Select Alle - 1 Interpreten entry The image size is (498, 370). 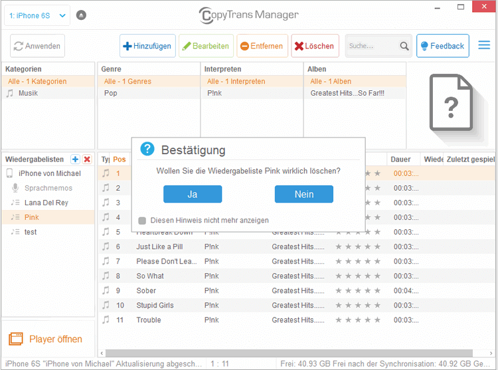coord(252,81)
